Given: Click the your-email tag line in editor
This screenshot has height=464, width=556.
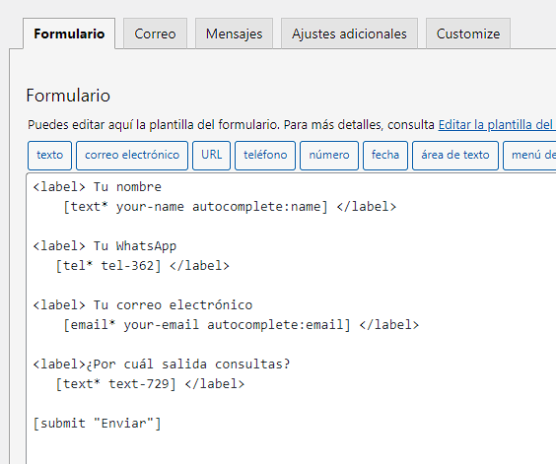Looking at the screenshot, I should [241, 325].
